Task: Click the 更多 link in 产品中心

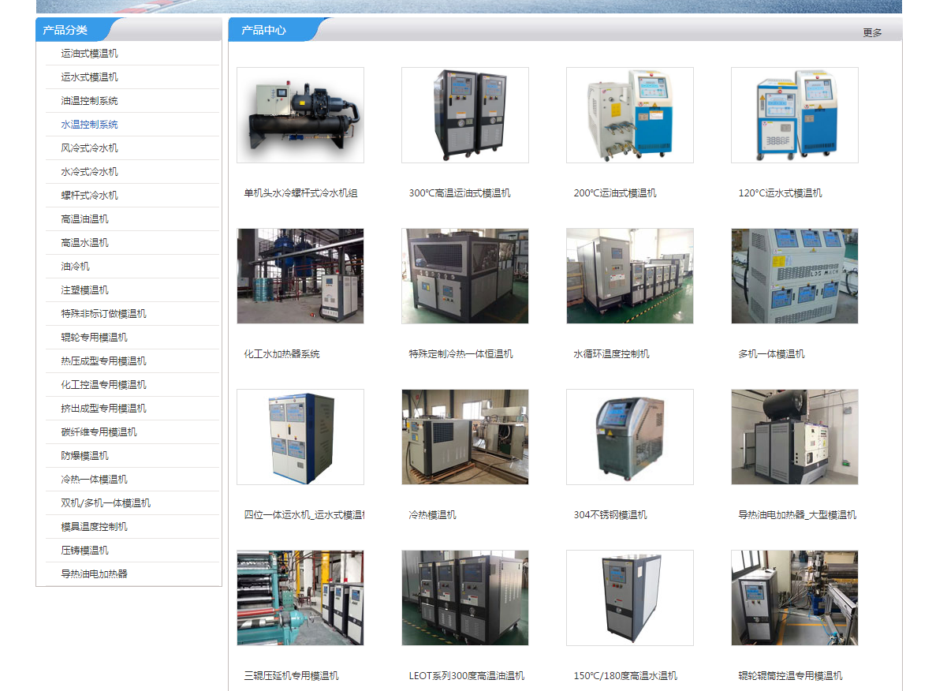Action: click(x=872, y=33)
